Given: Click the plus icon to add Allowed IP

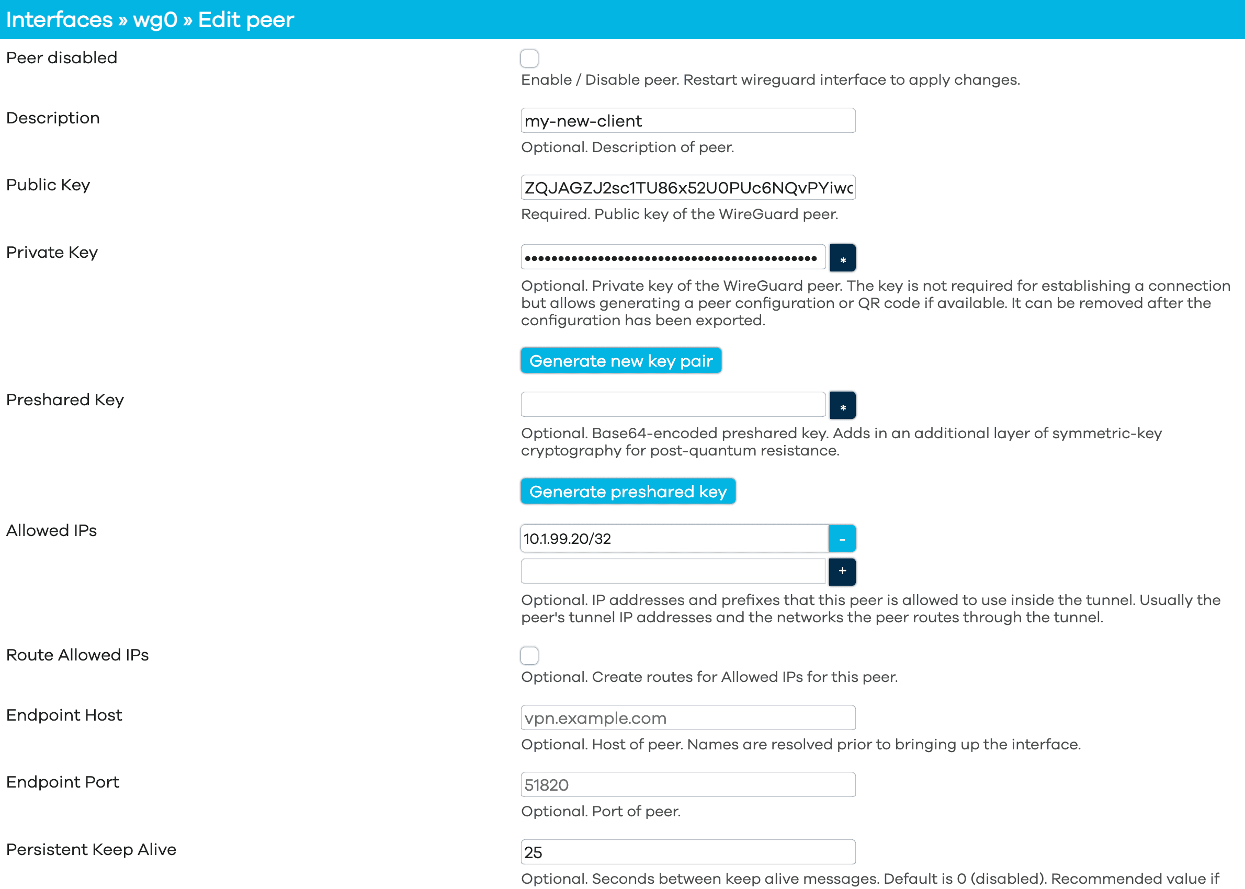Looking at the screenshot, I should click(x=843, y=571).
